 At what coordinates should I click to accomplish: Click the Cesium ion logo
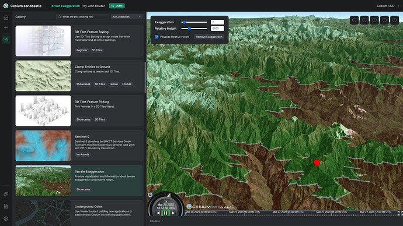click(x=201, y=207)
